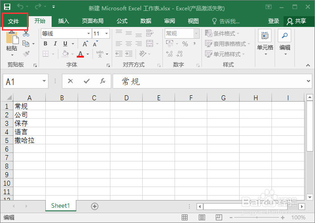Apply red Font Color A button
Viewport: 315px width, 223px height.
[80, 54]
